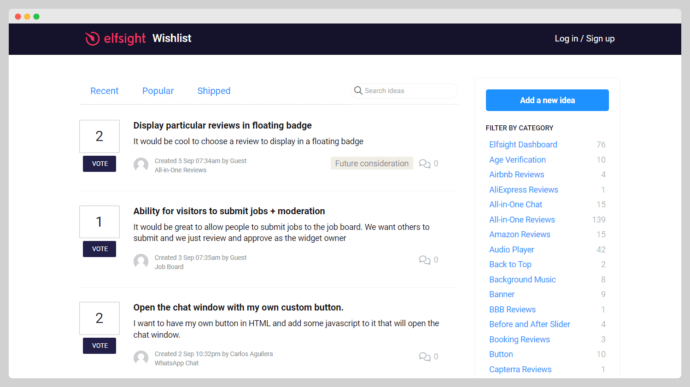Filter by Booking Reviews category
The image size is (690, 387).
pos(520,340)
